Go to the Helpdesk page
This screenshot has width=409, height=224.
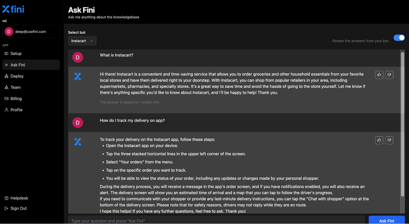19,198
